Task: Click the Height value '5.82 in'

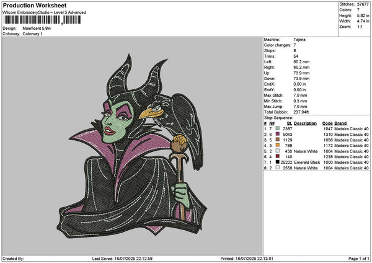Action: (x=363, y=16)
